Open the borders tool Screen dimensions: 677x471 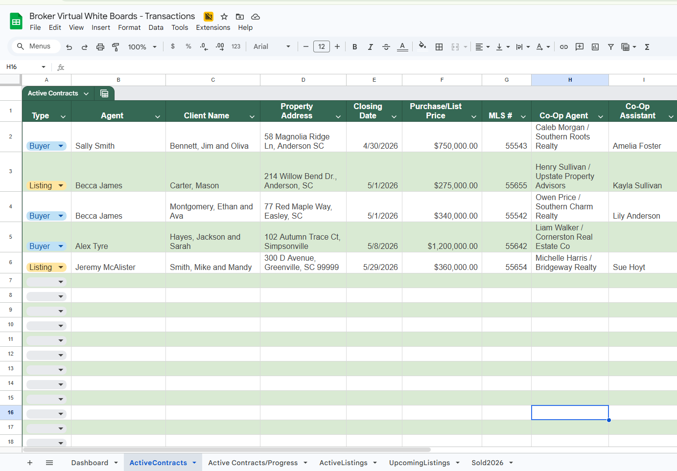439,47
